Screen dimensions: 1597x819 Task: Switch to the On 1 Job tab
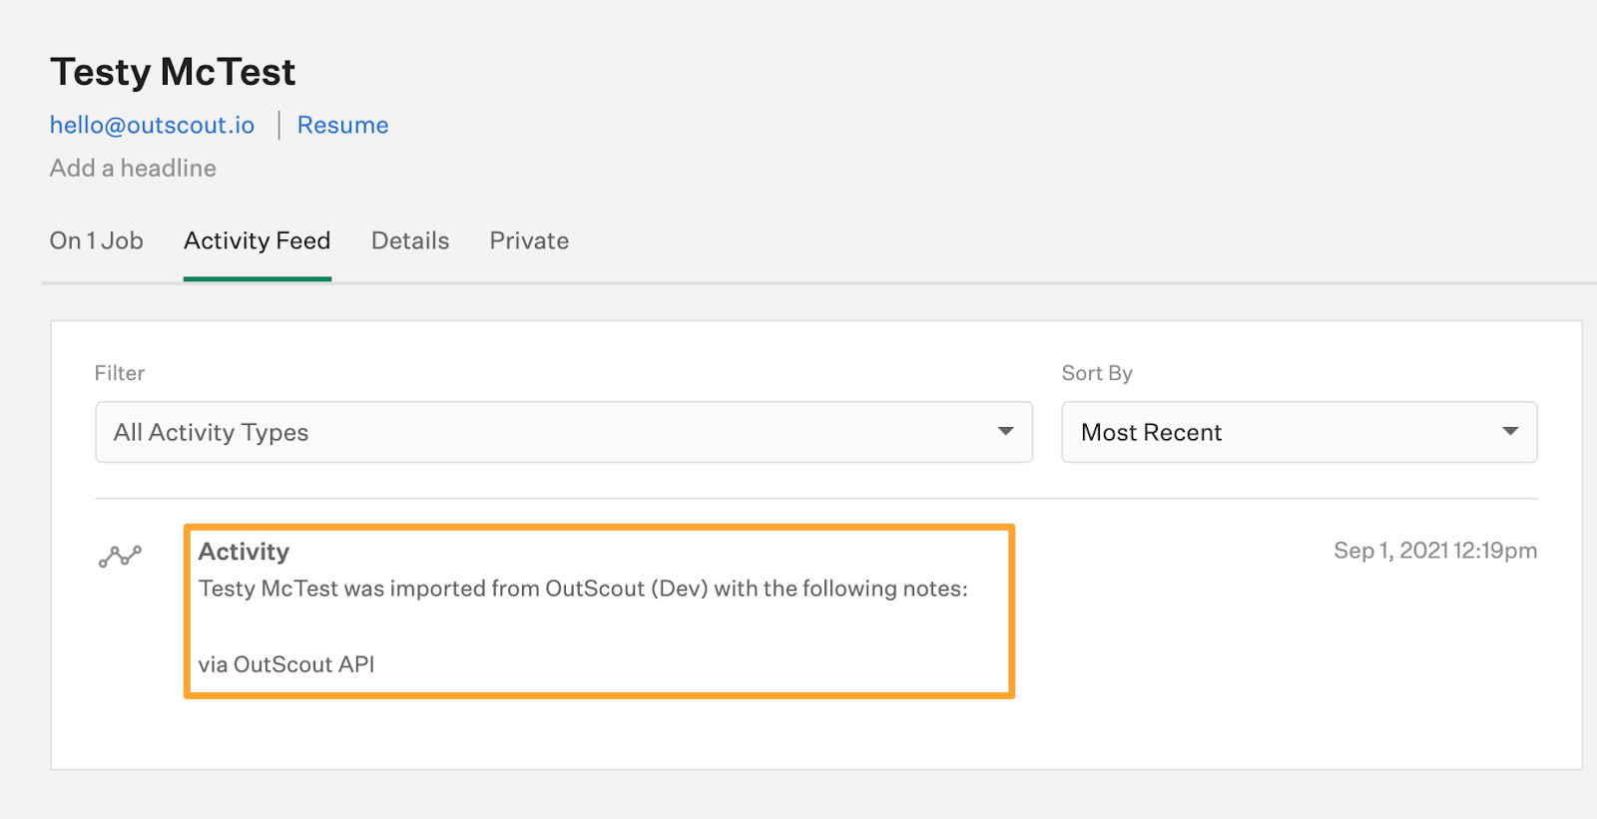click(97, 240)
